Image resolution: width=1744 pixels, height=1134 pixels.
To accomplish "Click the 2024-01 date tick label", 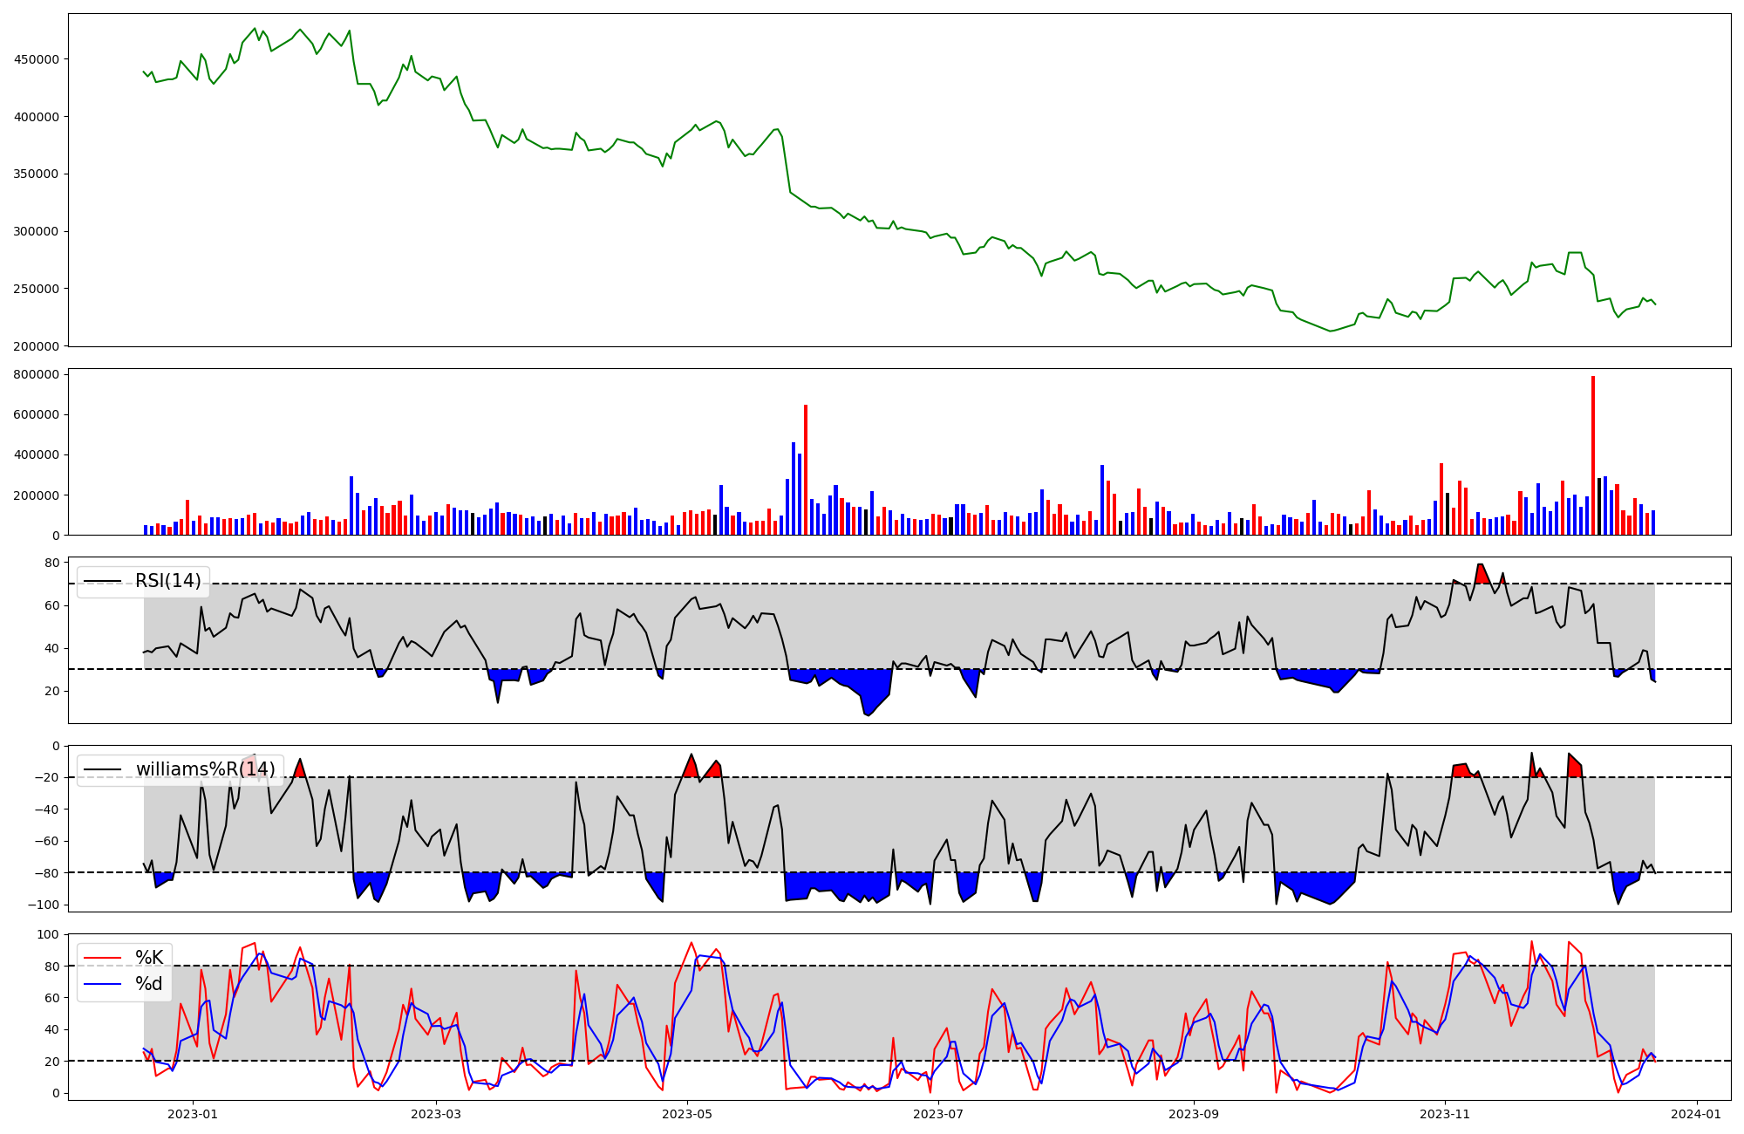I will click(x=1697, y=1114).
